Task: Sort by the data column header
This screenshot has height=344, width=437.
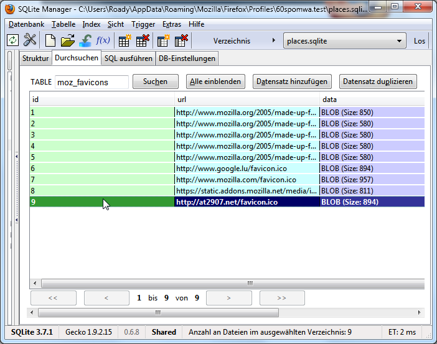Action: pos(372,100)
